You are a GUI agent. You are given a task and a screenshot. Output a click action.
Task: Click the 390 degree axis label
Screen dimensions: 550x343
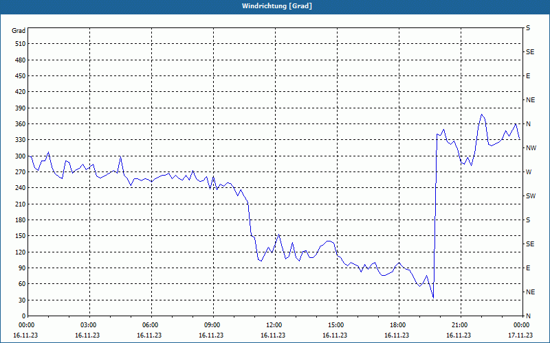[x=21, y=108]
